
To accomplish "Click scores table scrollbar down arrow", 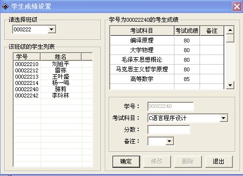I will pyautogui.click(x=230, y=85).
